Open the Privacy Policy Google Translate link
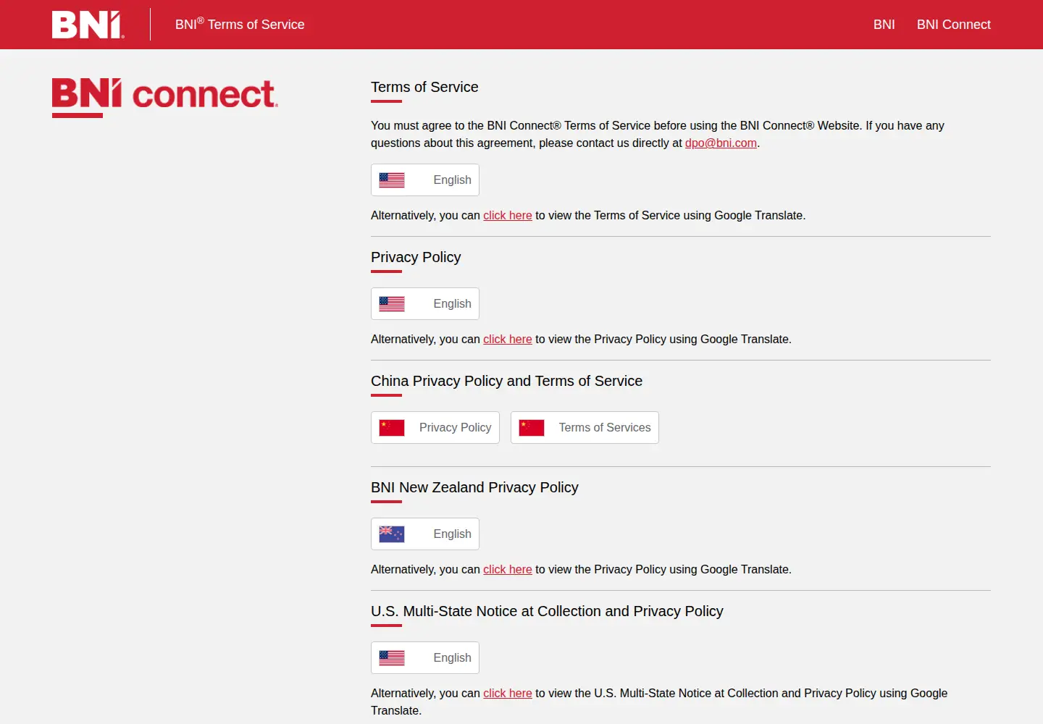Viewport: 1043px width, 724px height. point(508,340)
